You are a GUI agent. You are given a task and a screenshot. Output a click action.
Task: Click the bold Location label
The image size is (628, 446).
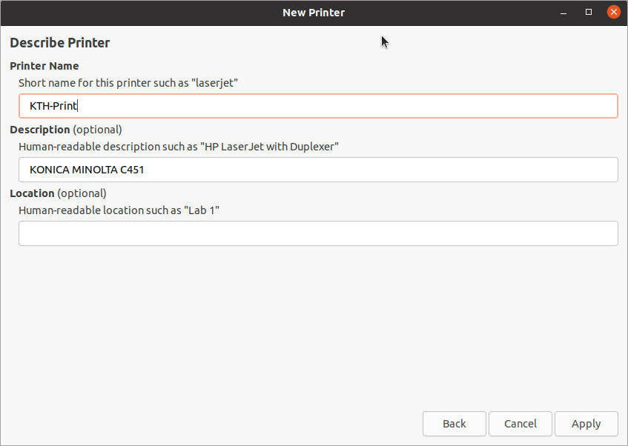click(x=32, y=193)
